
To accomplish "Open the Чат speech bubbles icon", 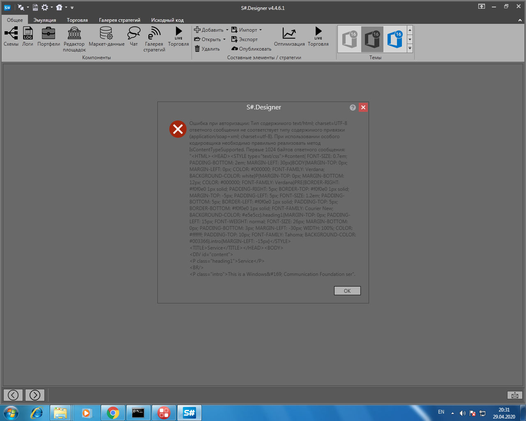I will (x=134, y=36).
